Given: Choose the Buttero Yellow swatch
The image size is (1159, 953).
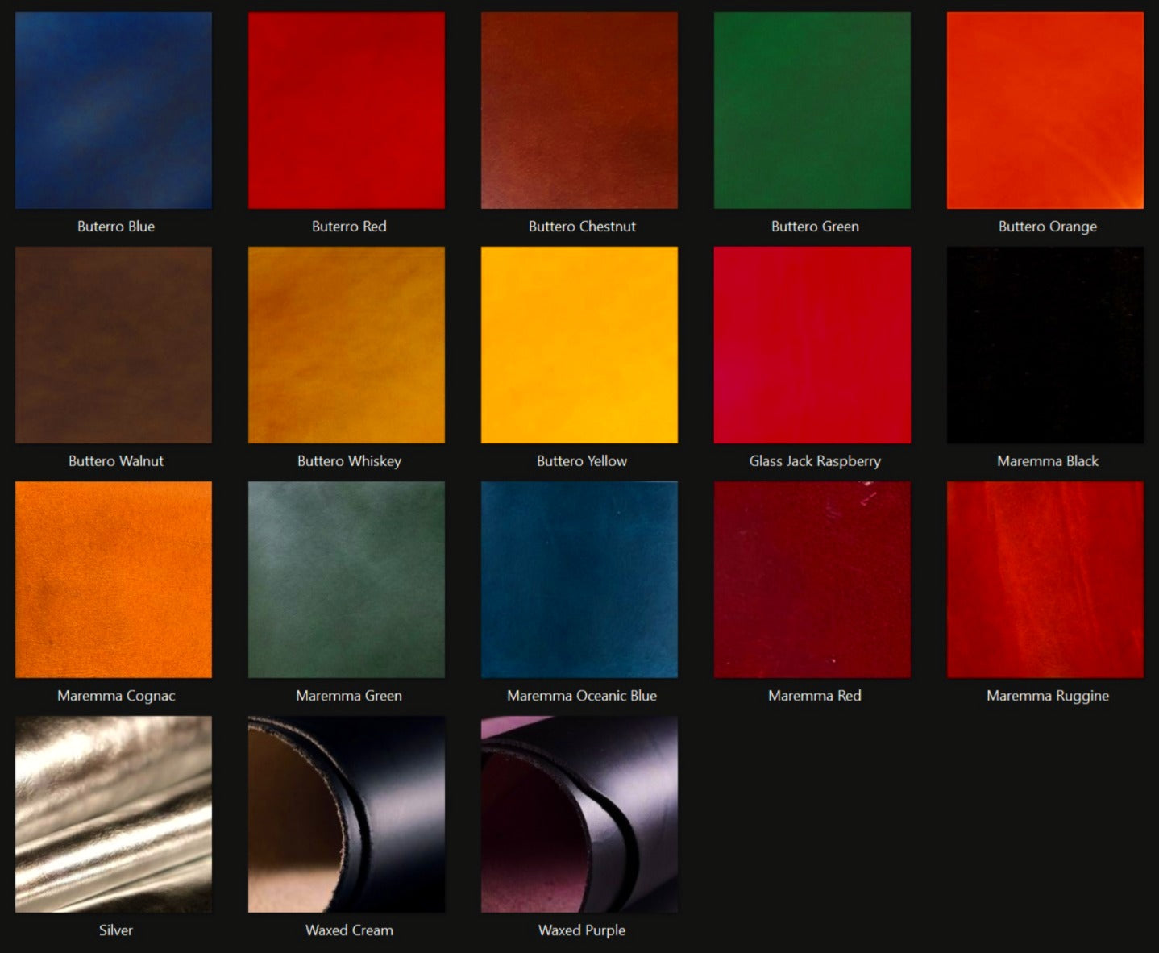Looking at the screenshot, I should pyautogui.click(x=579, y=345).
